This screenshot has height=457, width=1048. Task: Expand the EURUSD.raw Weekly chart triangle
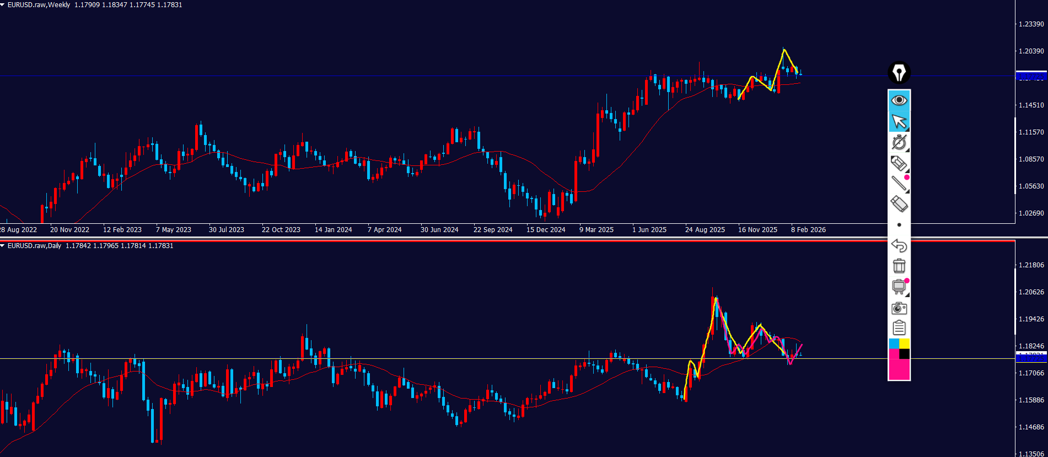click(x=3, y=5)
